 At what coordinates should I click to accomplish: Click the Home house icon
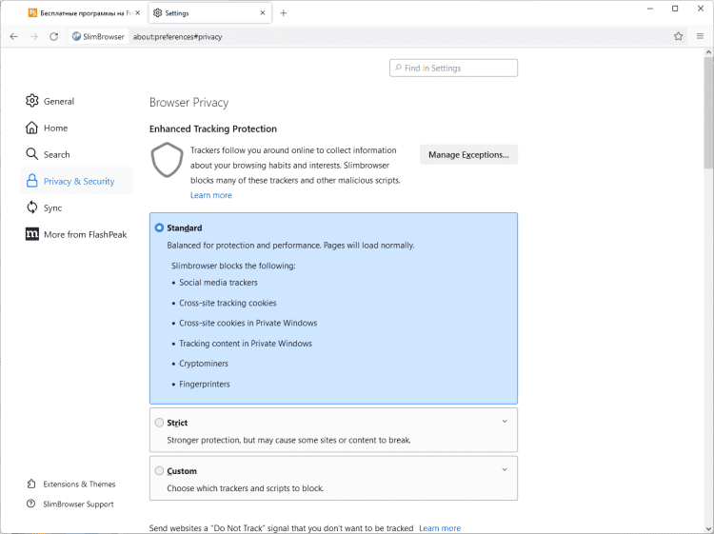coord(32,128)
